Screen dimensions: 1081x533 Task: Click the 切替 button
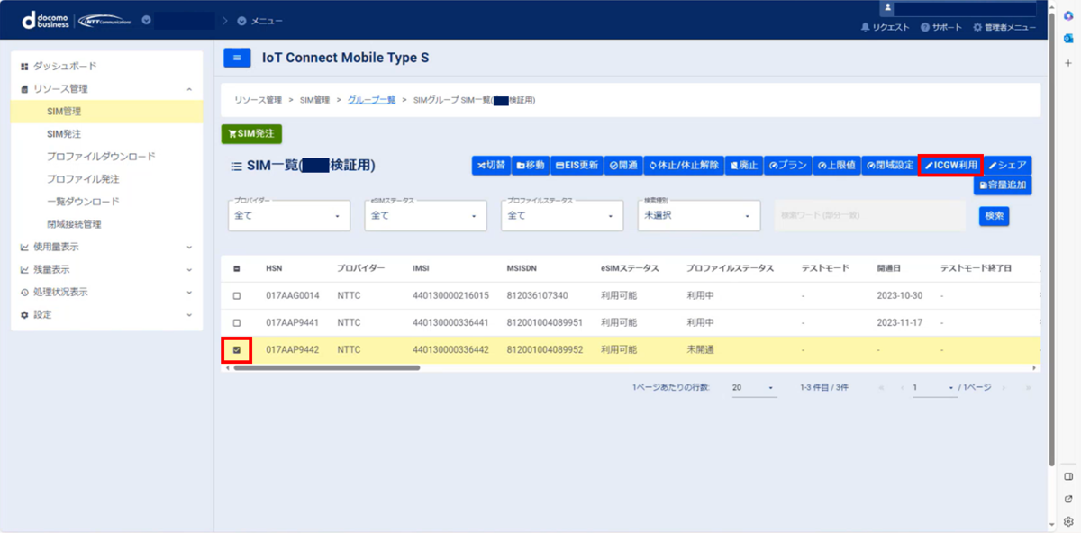(x=491, y=166)
